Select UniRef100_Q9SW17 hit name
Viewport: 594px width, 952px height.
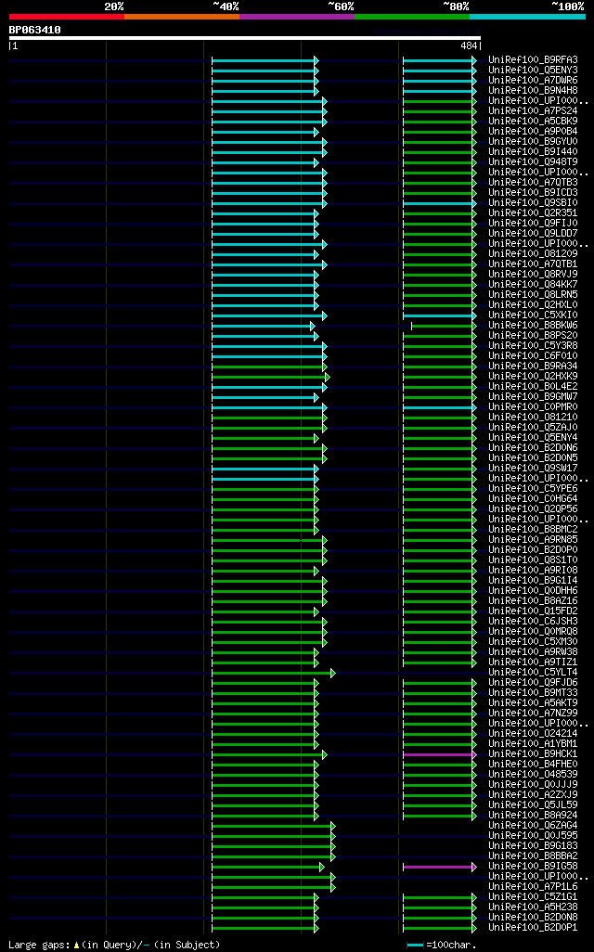[x=534, y=468]
